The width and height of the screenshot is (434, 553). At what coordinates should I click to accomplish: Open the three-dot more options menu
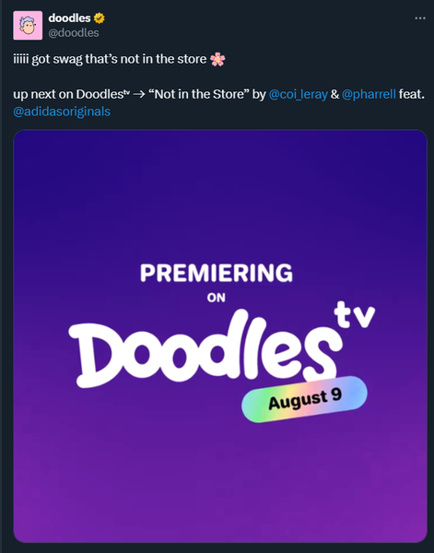(x=420, y=18)
